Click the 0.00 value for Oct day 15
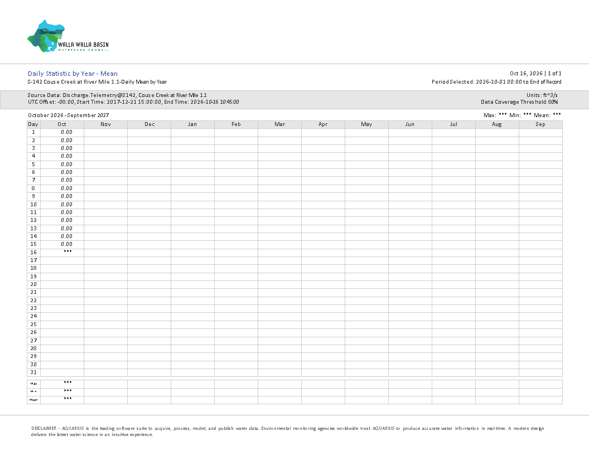This screenshot has width=589, height=455. 66,244
